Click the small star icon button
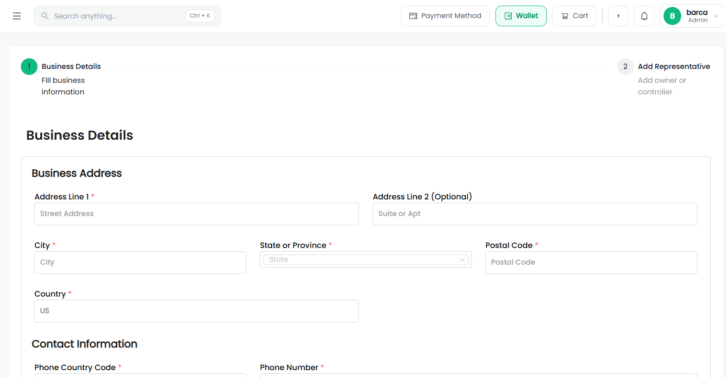727x378 pixels. coord(618,16)
